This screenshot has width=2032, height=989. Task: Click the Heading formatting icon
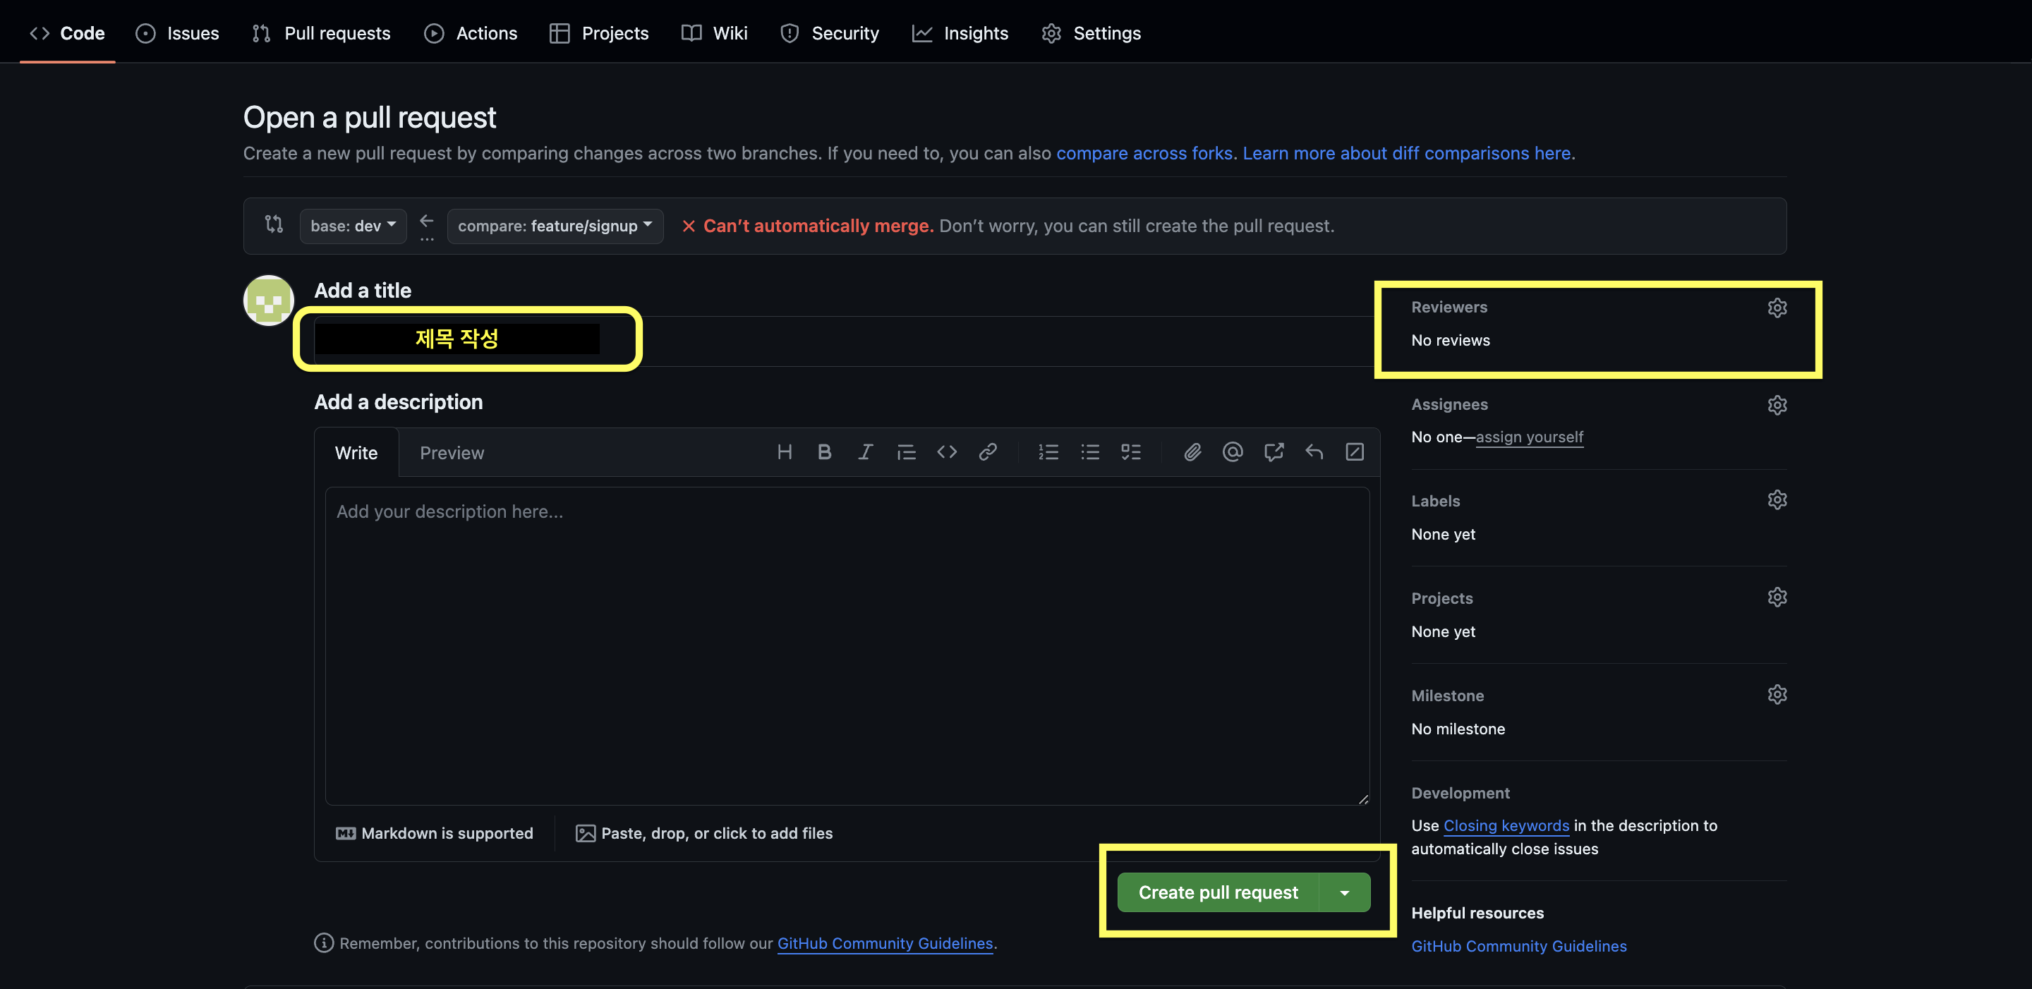click(x=784, y=452)
